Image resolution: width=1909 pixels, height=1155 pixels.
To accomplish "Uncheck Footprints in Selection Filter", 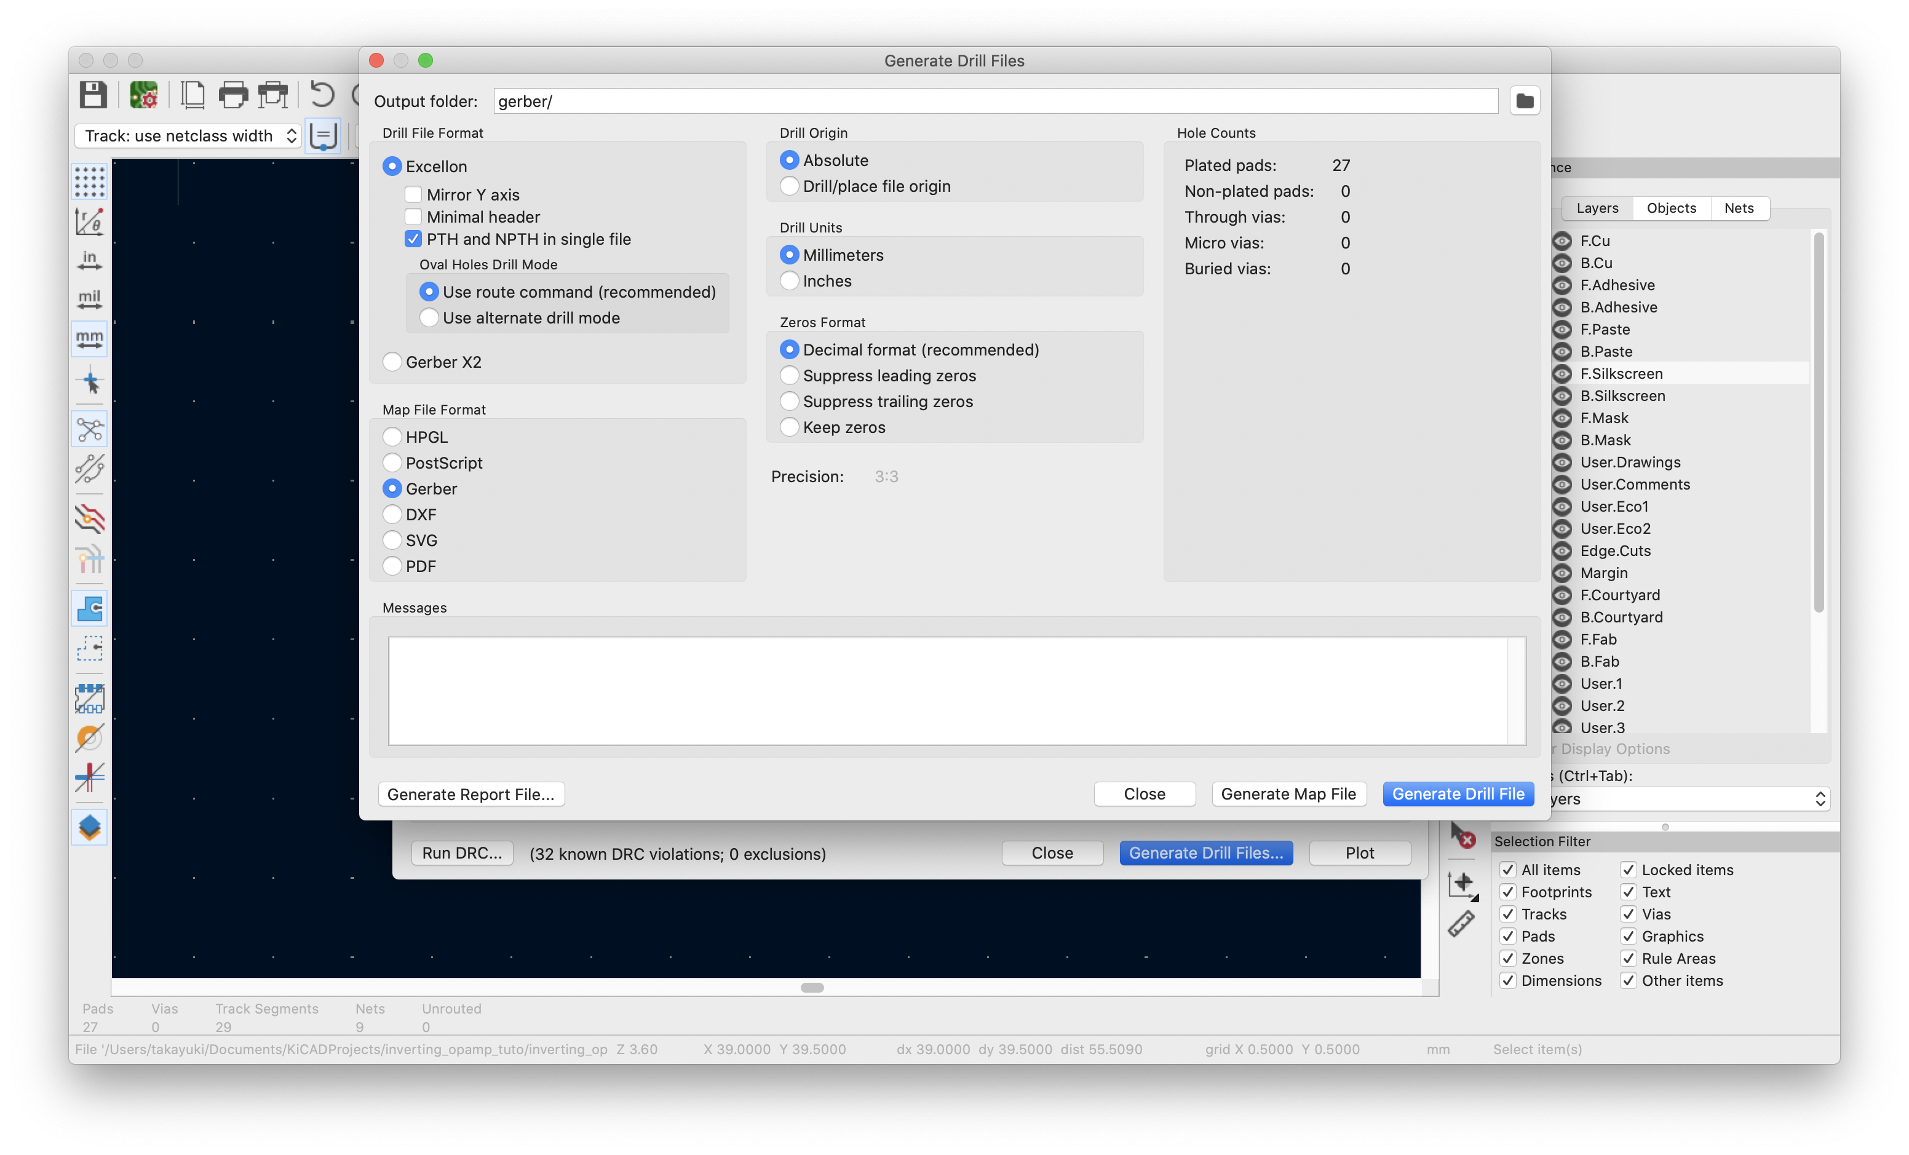I will [1507, 892].
